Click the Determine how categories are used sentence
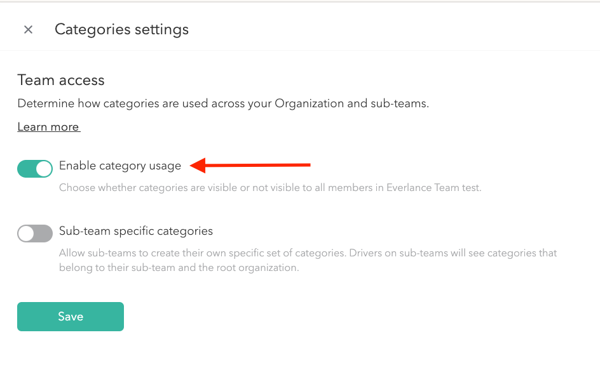This screenshot has width=600, height=382. click(223, 103)
